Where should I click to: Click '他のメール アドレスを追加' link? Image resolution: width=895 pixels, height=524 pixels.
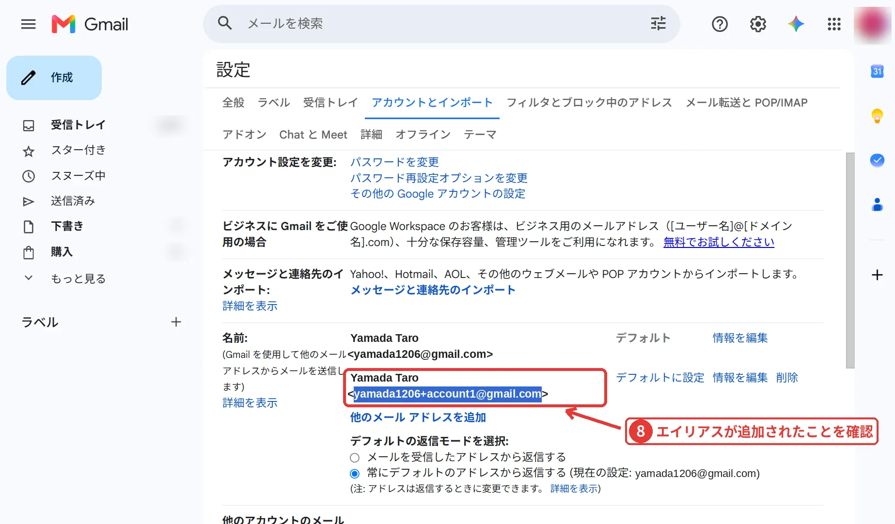(418, 417)
